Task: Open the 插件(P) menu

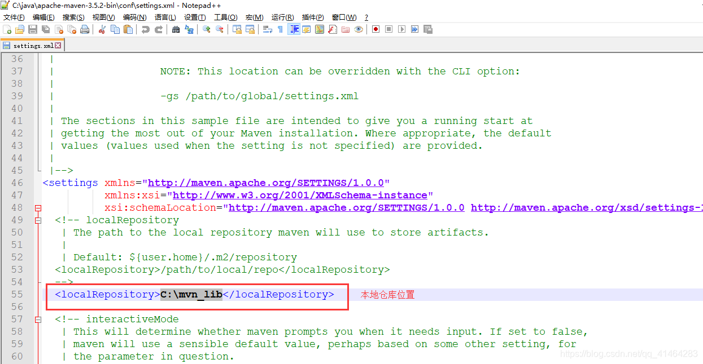Action: 313,17
